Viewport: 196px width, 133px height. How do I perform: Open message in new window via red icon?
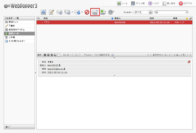point(189,62)
